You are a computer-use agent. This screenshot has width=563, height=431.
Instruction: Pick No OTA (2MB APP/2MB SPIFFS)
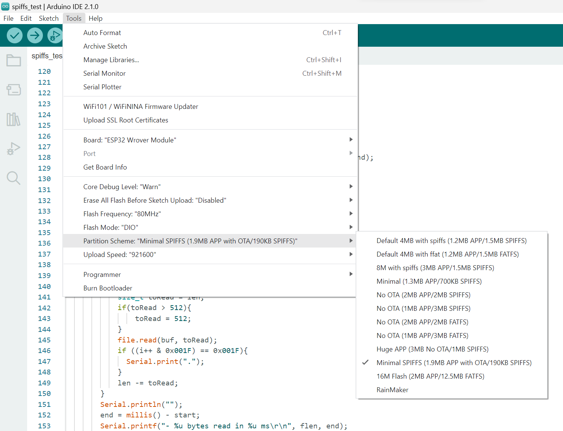pos(452,295)
